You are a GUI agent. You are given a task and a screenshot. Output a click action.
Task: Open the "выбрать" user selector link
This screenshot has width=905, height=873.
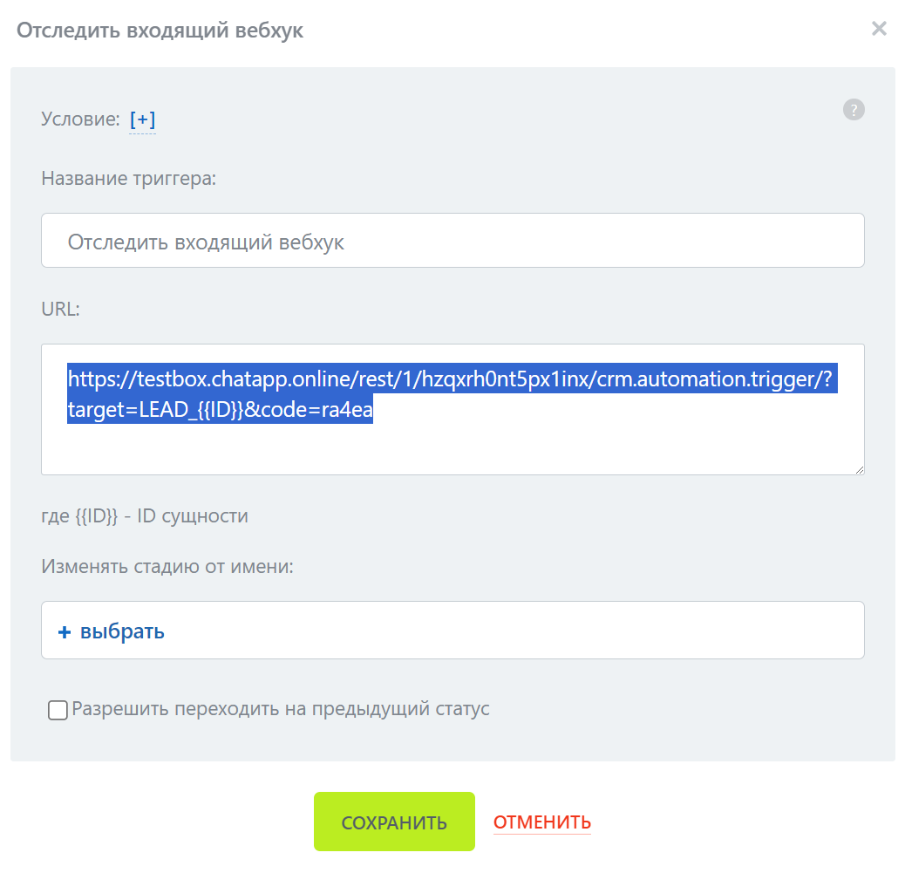click(x=122, y=631)
